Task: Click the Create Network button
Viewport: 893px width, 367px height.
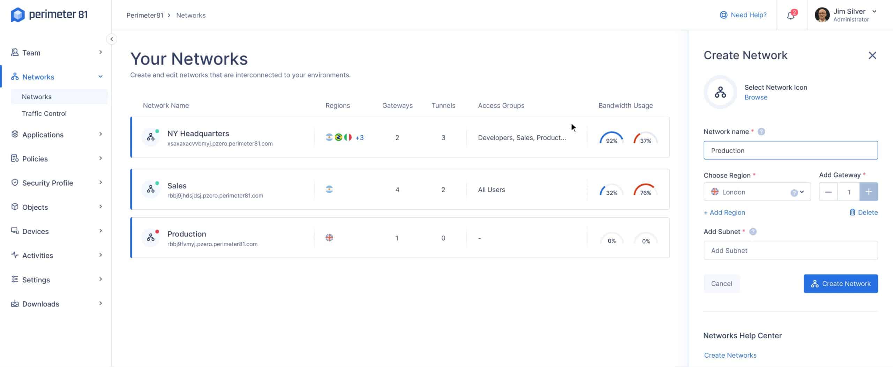Action: coord(841,284)
